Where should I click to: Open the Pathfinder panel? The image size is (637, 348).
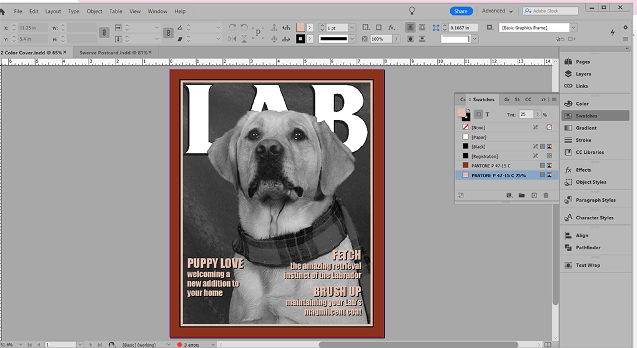[x=588, y=247]
